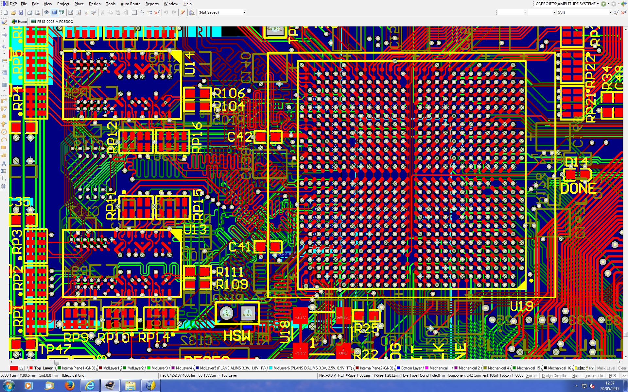This screenshot has height=392, width=628.
Task: Switch to the Home tab
Action: (19, 22)
